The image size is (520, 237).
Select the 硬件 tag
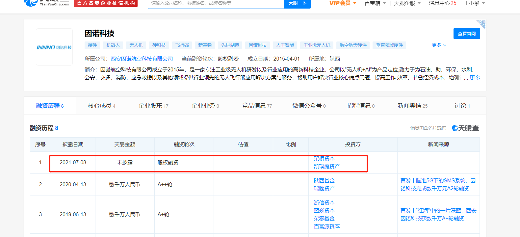92,45
